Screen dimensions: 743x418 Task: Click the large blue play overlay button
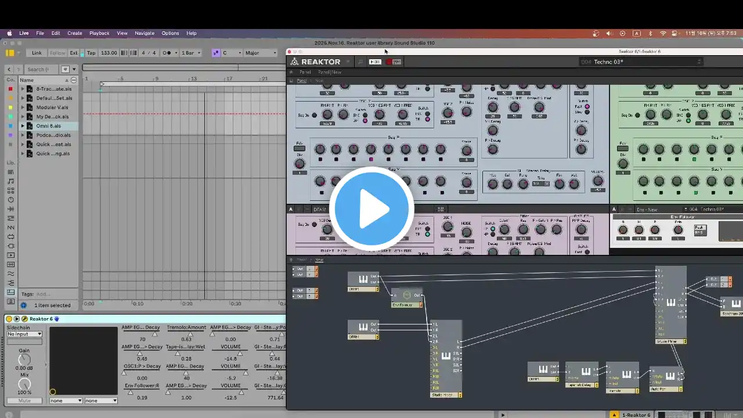(371, 209)
